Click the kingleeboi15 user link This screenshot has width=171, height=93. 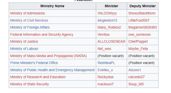click(x=107, y=20)
